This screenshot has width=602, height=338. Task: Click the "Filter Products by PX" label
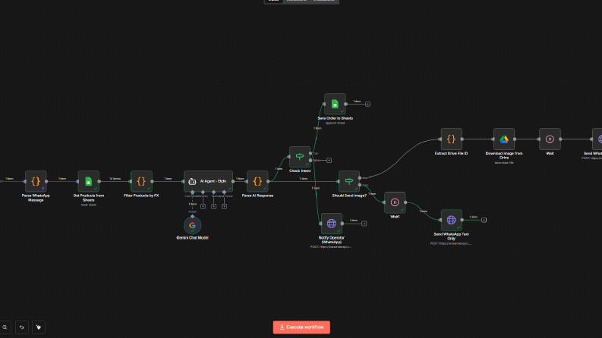[141, 196]
